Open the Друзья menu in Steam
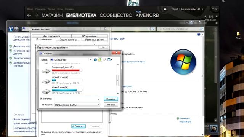 tap(51, 9)
